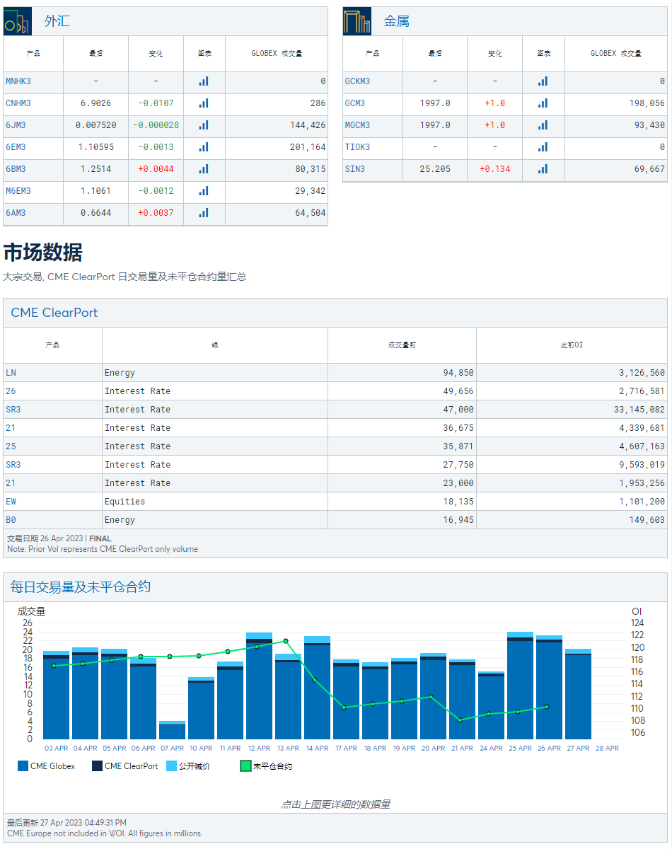Open the 26 ClearPort product link

11,391
